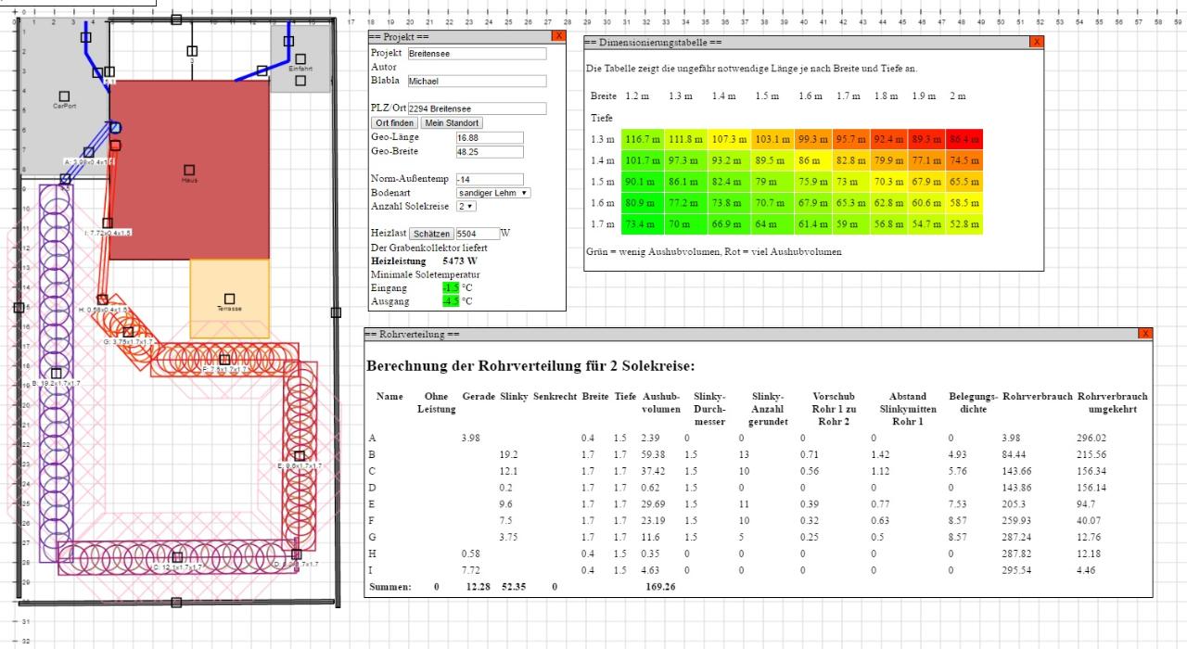Viewport: 1187px width, 649px height.
Task: Edit the Norm-Außentemp field
Action: coord(490,179)
